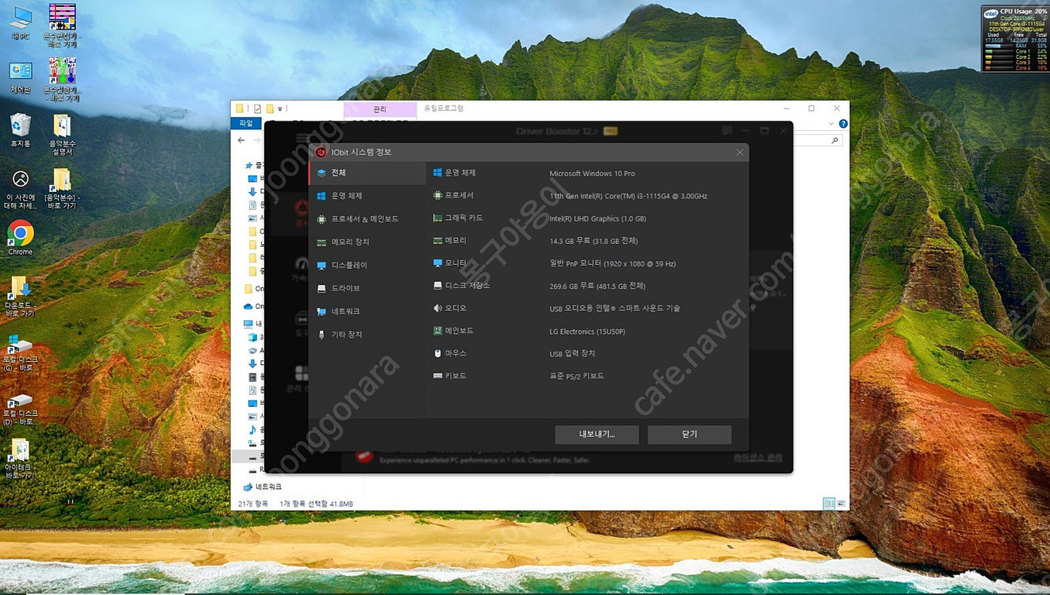This screenshot has width=1050, height=595.
Task: Click the 닫기 button in the dialog
Action: pyautogui.click(x=689, y=435)
